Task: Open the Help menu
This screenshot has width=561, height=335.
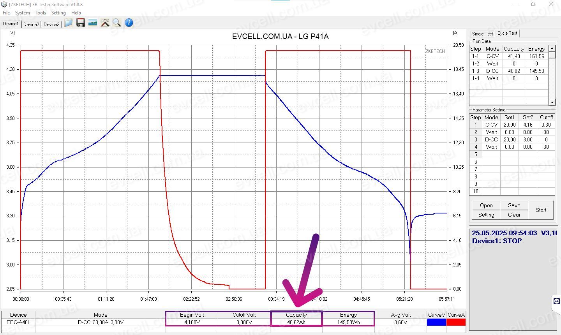Action: (76, 13)
